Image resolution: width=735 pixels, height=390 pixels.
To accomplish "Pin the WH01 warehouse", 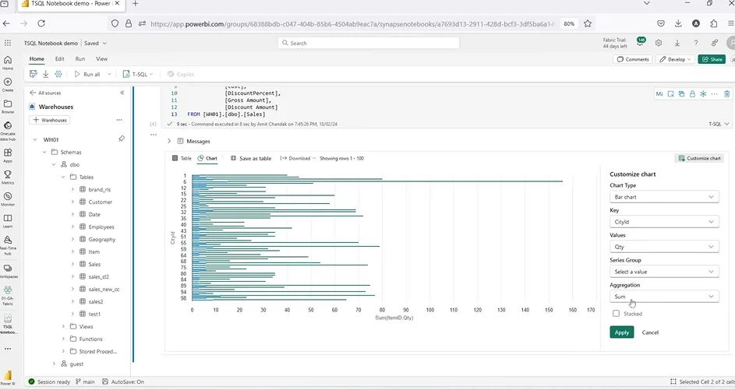I will (122, 139).
